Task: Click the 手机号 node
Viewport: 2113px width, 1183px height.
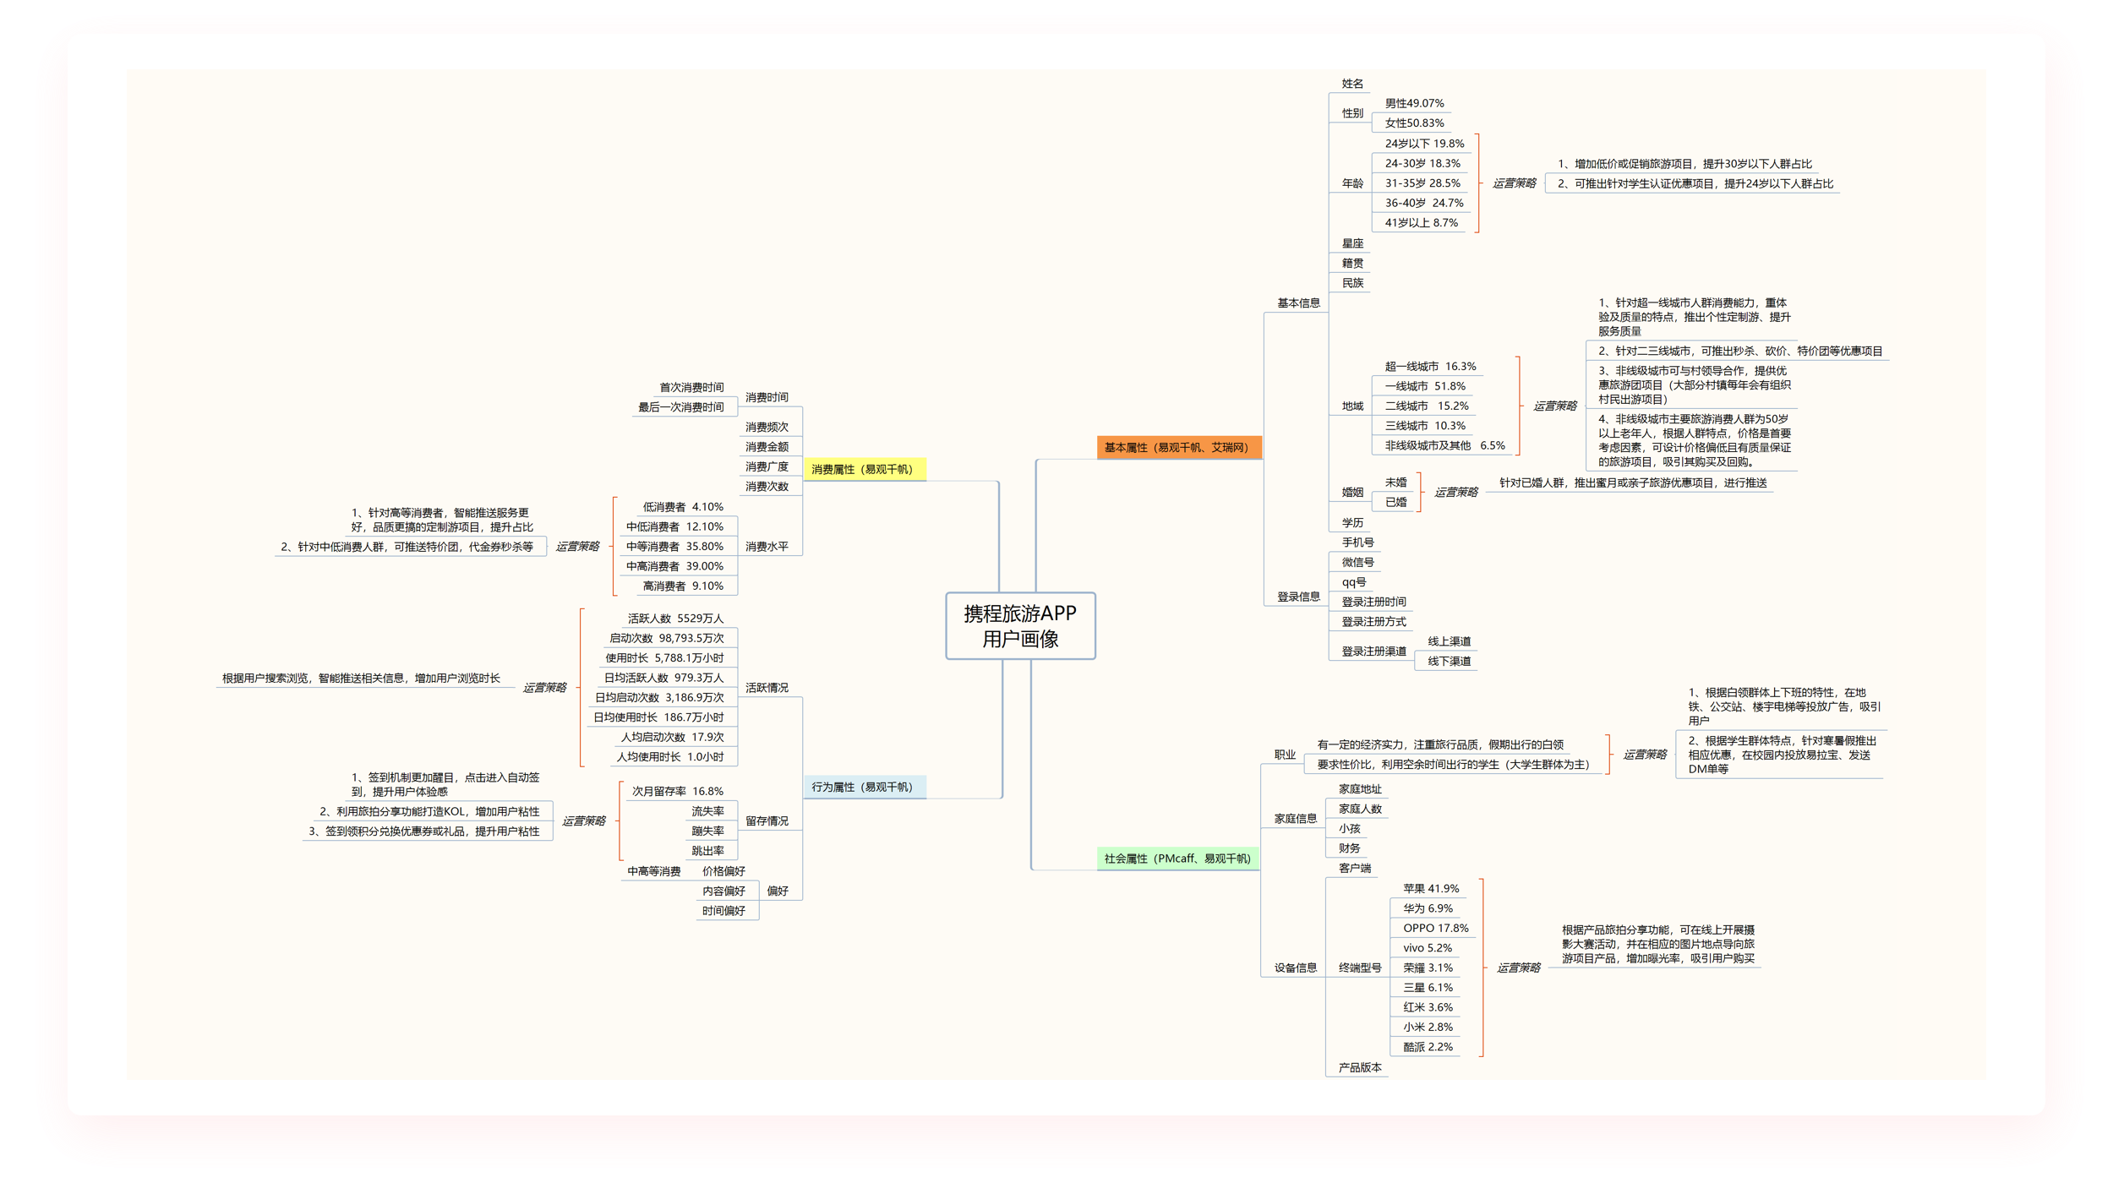Action: (1357, 542)
